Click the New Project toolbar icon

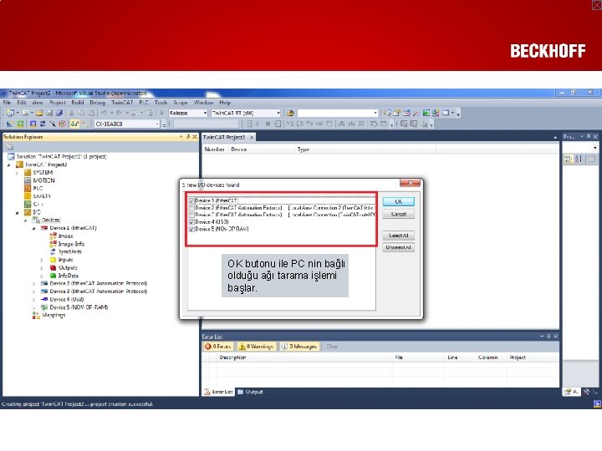coord(10,113)
